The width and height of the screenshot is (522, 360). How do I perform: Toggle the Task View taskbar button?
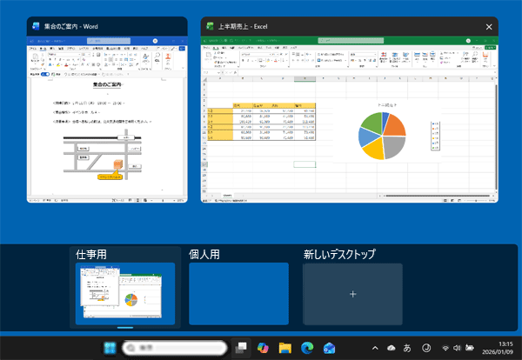pos(241,348)
